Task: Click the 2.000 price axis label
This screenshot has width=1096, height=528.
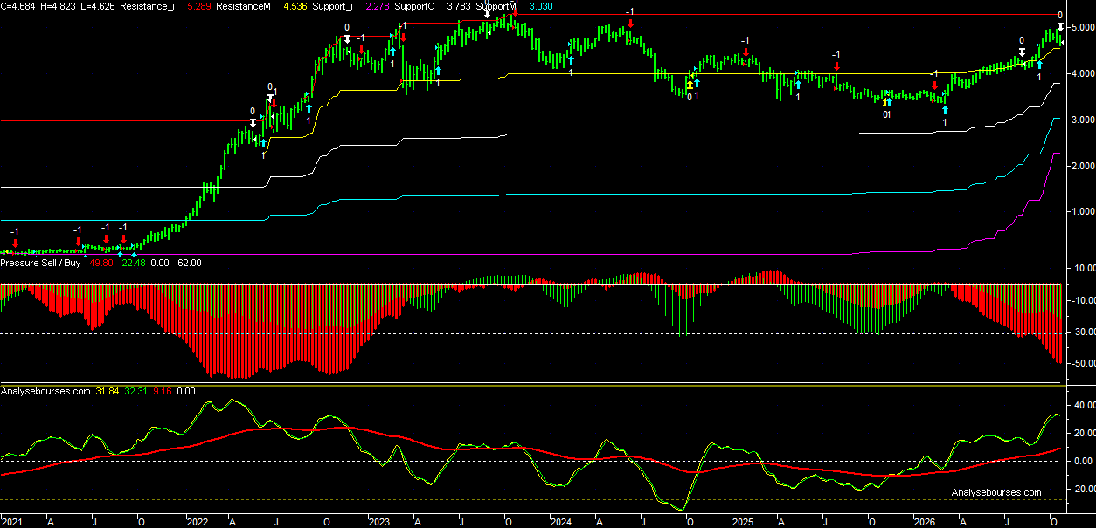Action: pos(1083,166)
